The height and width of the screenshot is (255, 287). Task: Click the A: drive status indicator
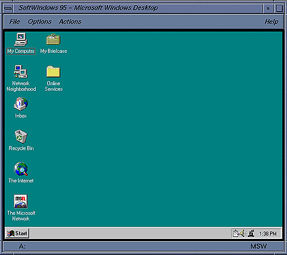click(x=22, y=246)
